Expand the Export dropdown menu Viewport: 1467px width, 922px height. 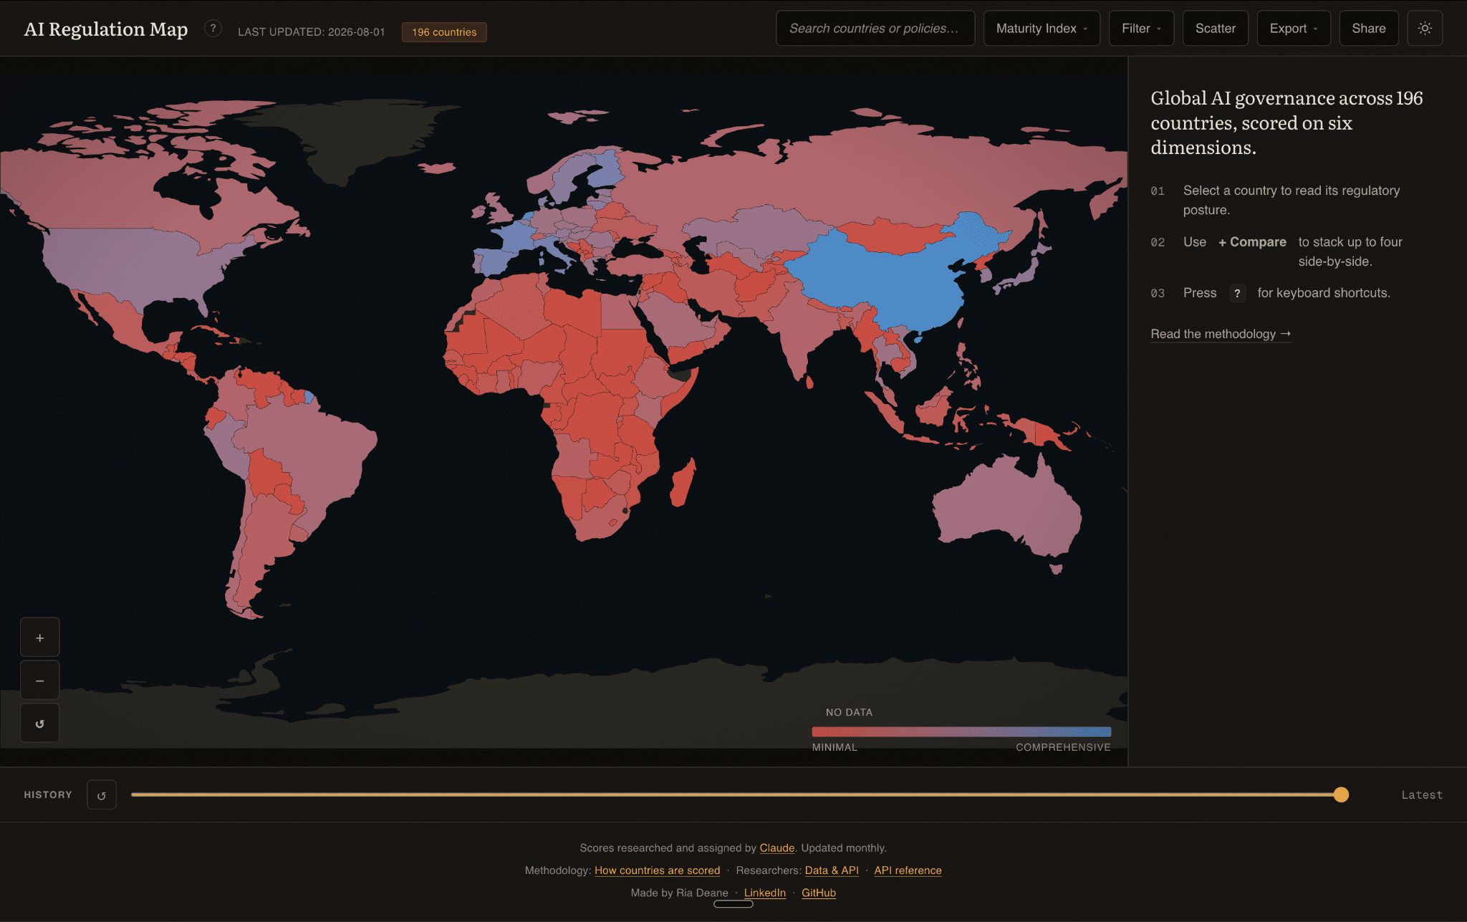click(1294, 29)
